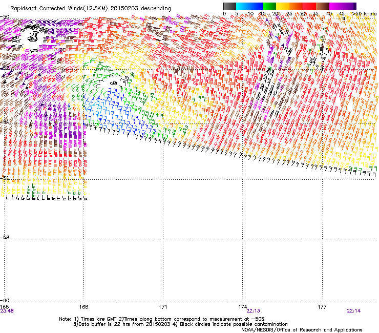Click the -54 latitude axis label
379x333 pixels.
5,121
